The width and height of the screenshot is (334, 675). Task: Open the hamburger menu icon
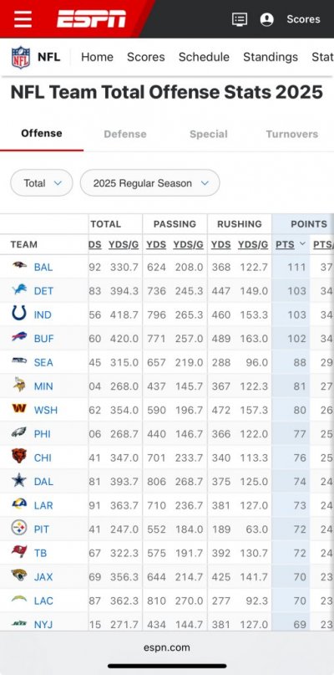pos(23,19)
